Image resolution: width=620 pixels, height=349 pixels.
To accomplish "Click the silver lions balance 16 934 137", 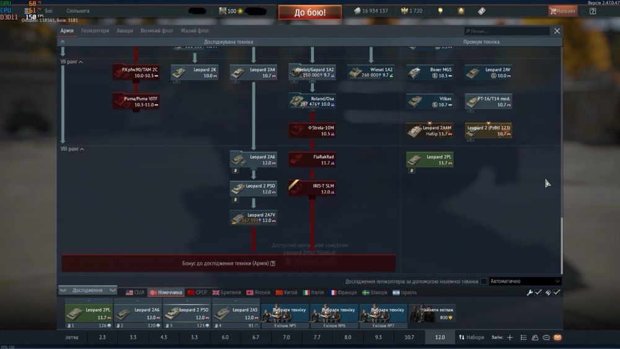I will [x=371, y=11].
